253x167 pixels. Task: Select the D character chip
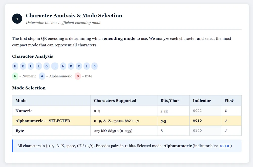pos(94,66)
